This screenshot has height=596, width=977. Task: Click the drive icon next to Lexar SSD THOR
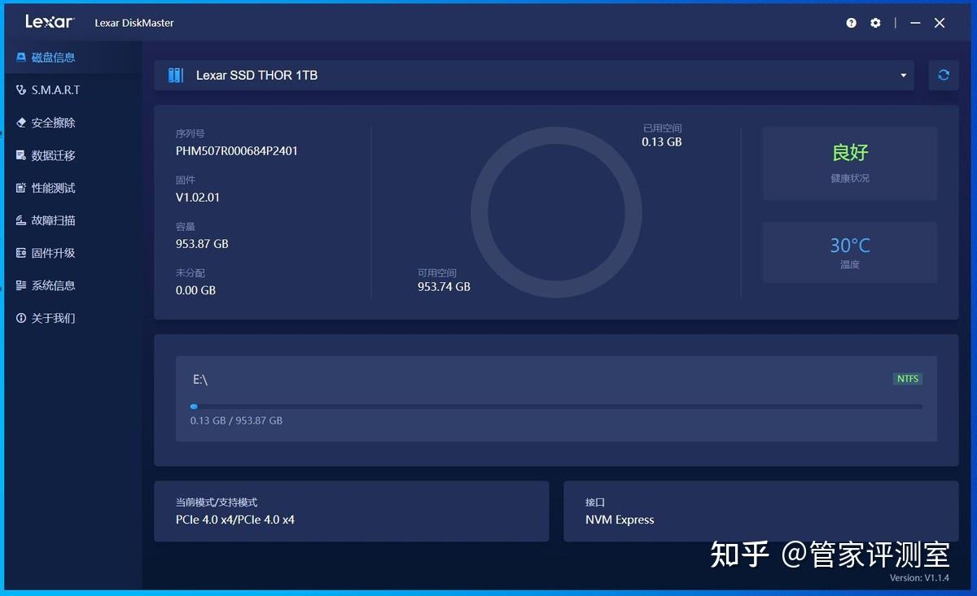coord(175,75)
